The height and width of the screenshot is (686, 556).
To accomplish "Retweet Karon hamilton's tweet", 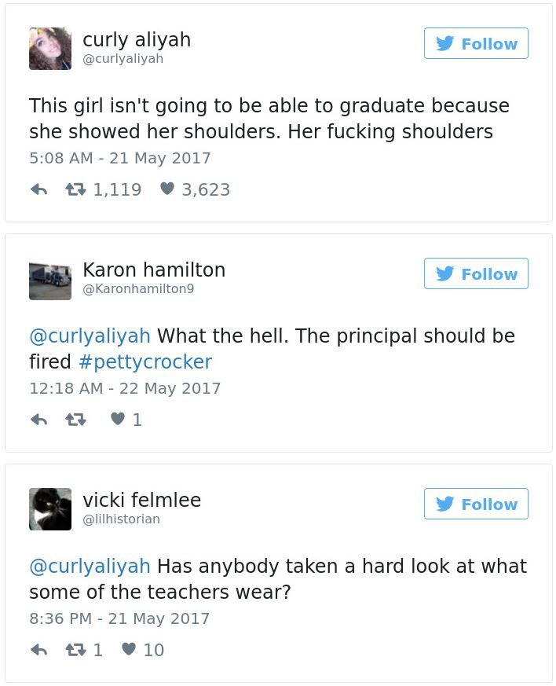I will tap(77, 420).
